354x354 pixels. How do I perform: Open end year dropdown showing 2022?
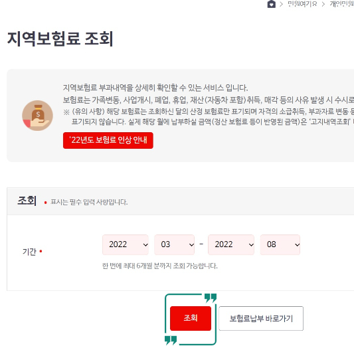click(x=231, y=244)
